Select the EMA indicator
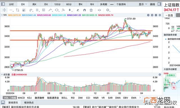Image resolution: width=180 pixels, height=108 pixels. (x=134, y=98)
